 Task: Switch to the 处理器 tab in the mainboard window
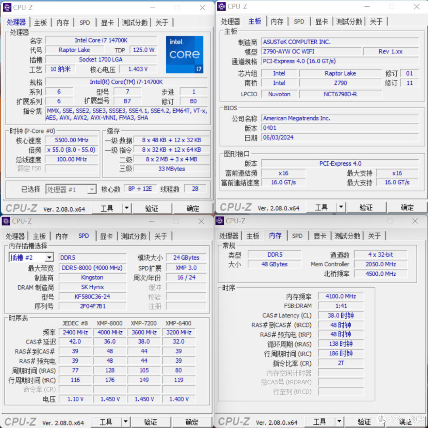tap(231, 21)
